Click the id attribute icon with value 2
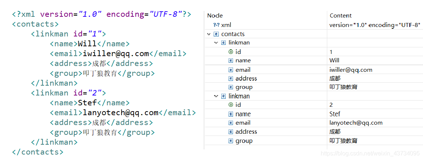The width and height of the screenshot is (423, 160). pos(230,105)
